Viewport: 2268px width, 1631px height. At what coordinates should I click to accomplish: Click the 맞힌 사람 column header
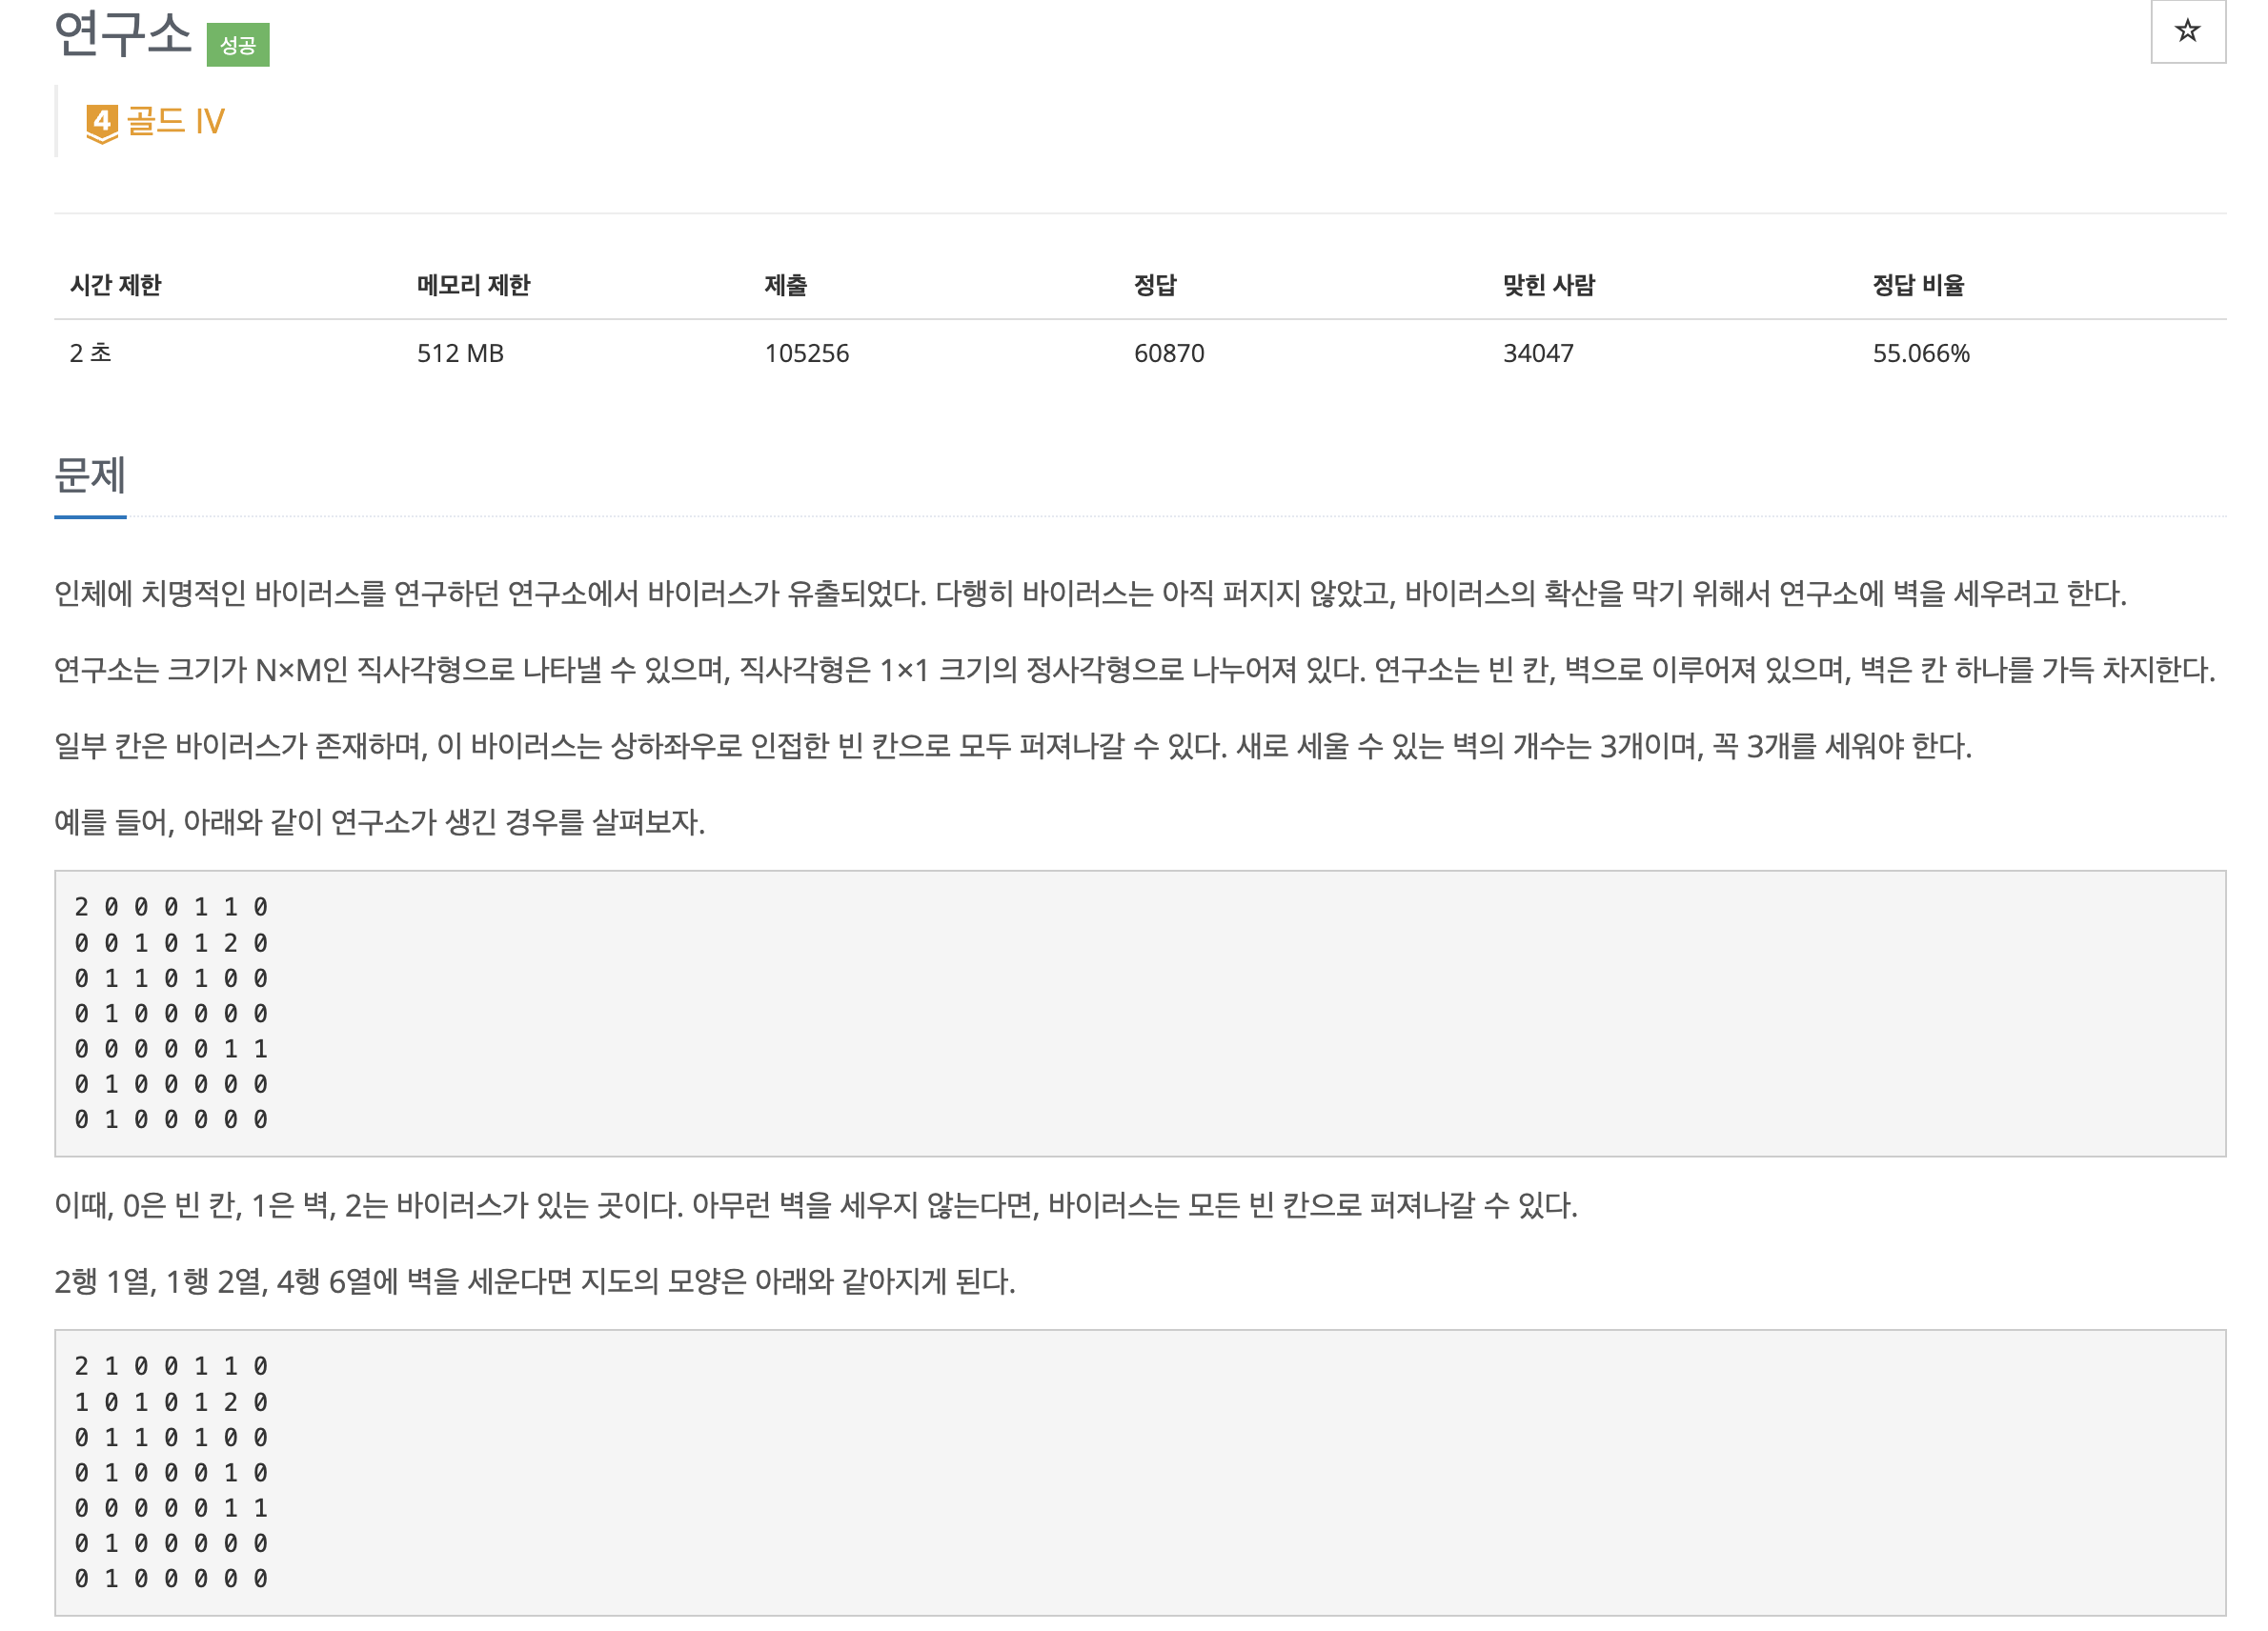point(1546,285)
